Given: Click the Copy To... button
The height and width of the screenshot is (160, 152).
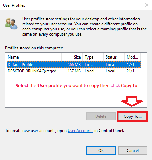Looking at the screenshot, I should 132,116.
